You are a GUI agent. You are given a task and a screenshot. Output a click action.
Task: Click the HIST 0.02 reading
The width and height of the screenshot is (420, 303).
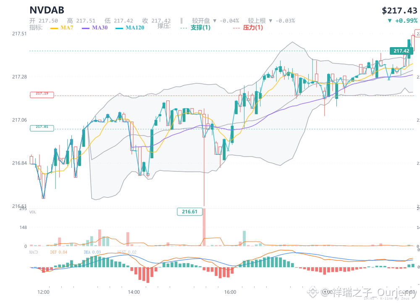(127, 252)
